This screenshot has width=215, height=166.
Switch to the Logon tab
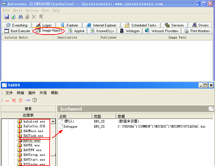click(44, 25)
